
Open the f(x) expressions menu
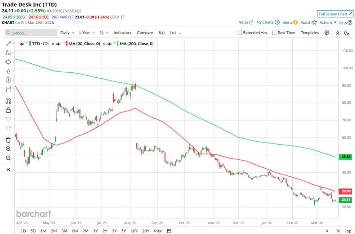[161, 33]
